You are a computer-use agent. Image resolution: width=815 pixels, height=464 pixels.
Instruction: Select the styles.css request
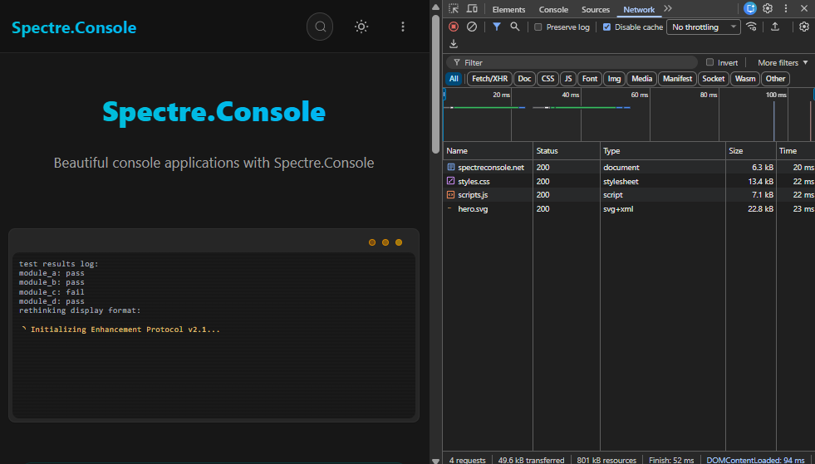pyautogui.click(x=629, y=181)
